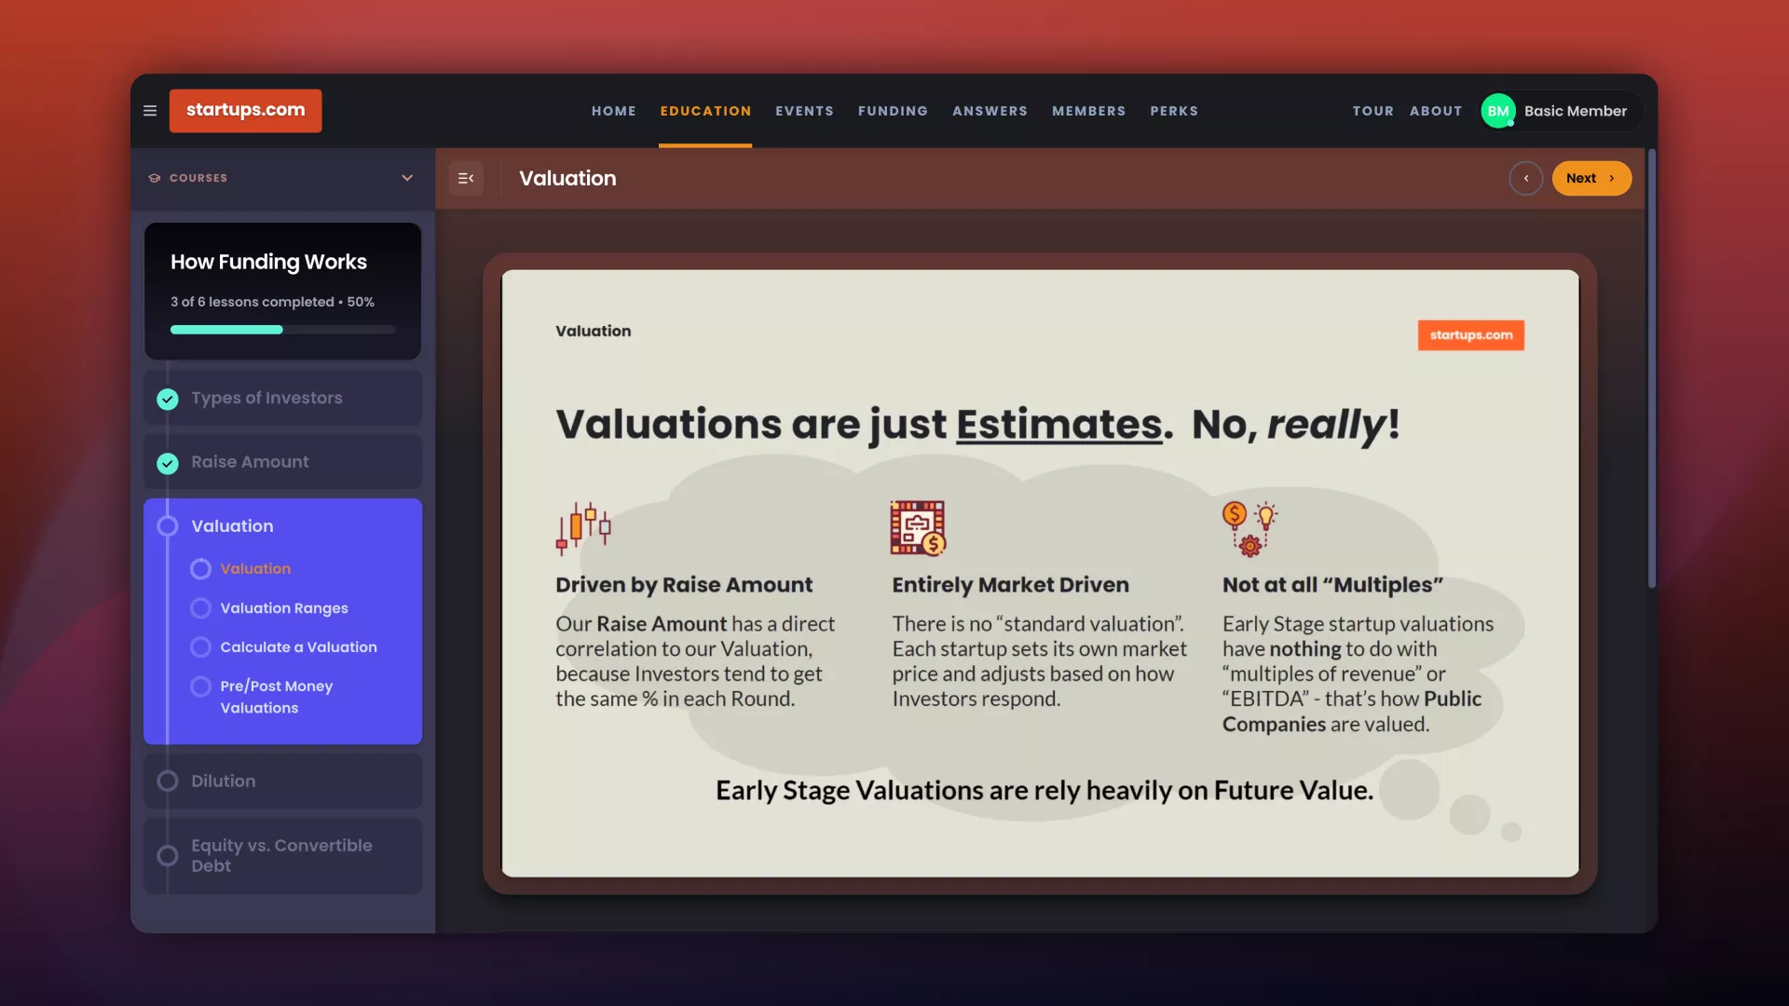Collapse the sidebar with toggle icon
1789x1006 pixels.
click(x=466, y=178)
